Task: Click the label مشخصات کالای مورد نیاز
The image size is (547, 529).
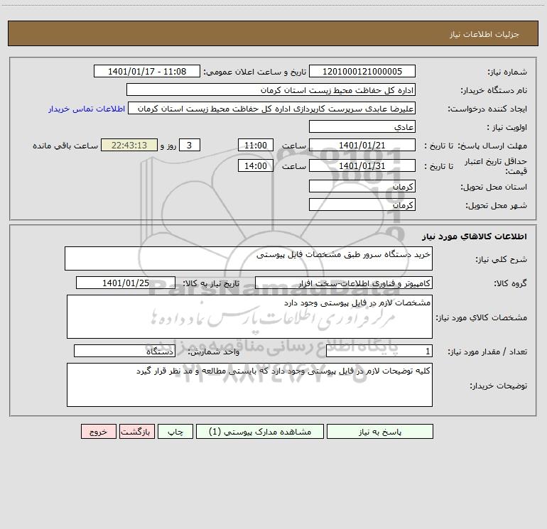Action: (x=482, y=317)
